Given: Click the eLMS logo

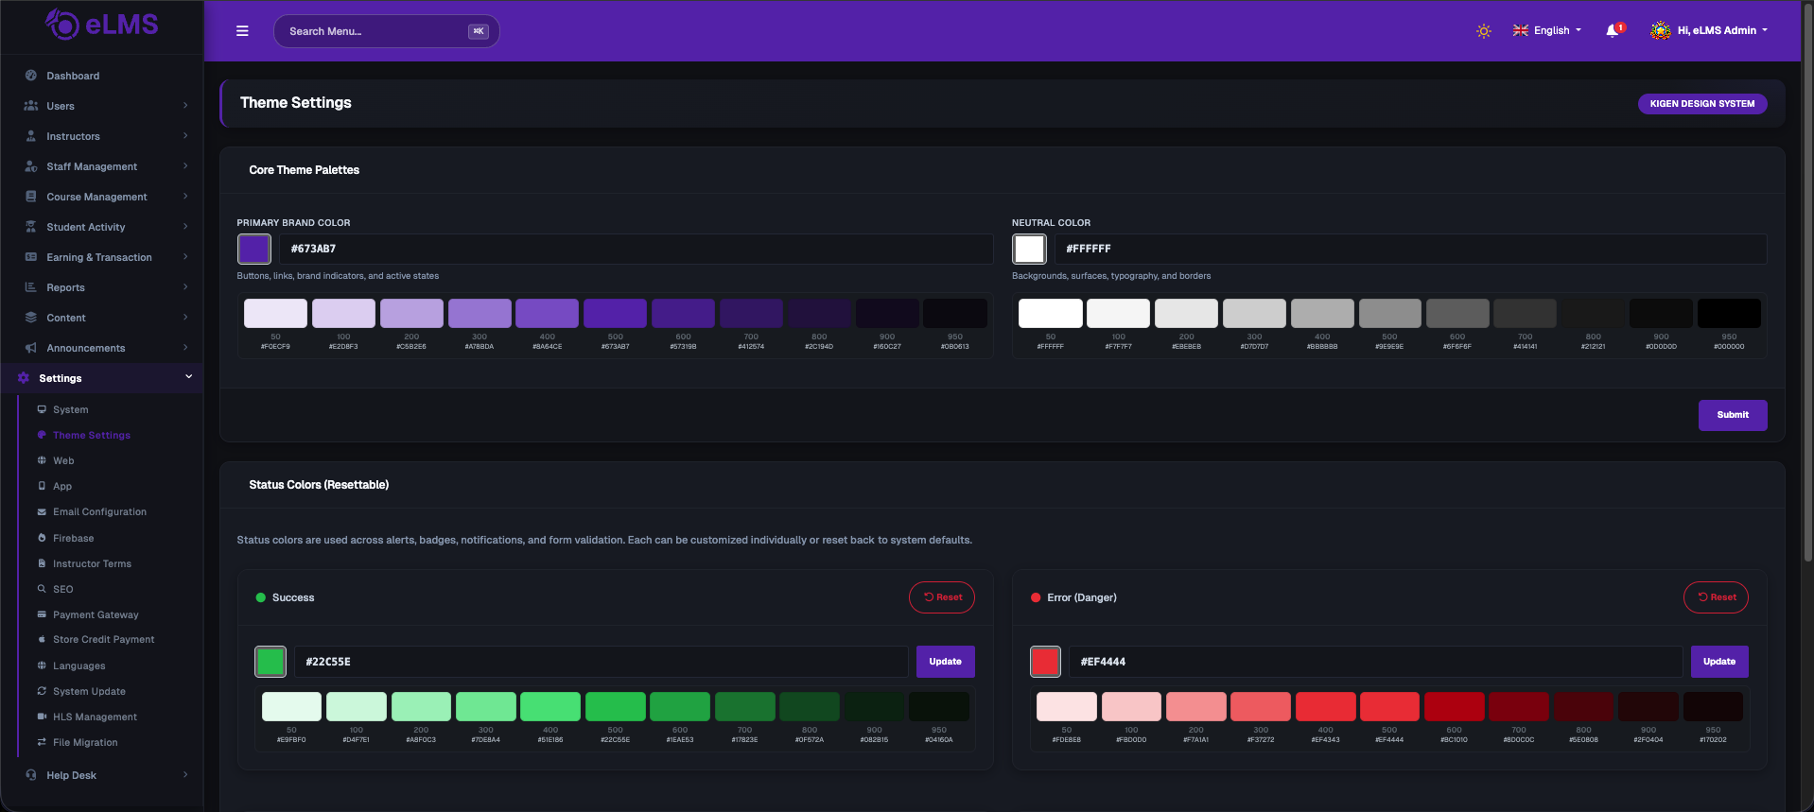Looking at the screenshot, I should [x=102, y=25].
